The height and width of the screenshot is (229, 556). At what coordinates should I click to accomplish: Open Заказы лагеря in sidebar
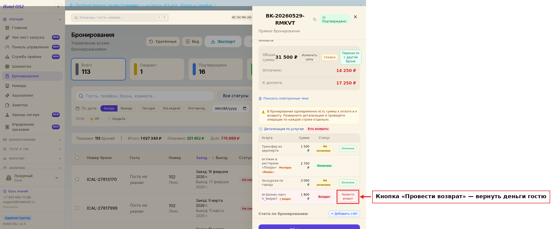click(32, 115)
